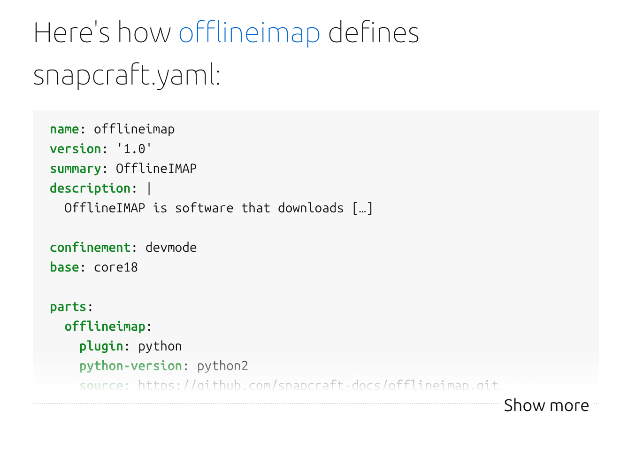Select the 'name' key in the YAML
This screenshot has height=451, width=643.
pos(64,129)
